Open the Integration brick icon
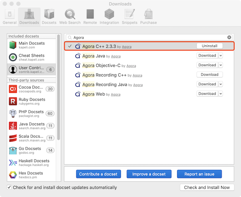The image size is (241, 197). click(x=109, y=14)
